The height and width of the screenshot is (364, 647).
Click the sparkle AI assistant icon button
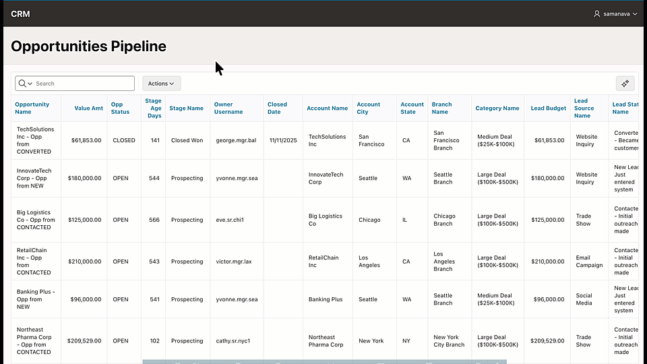(625, 84)
